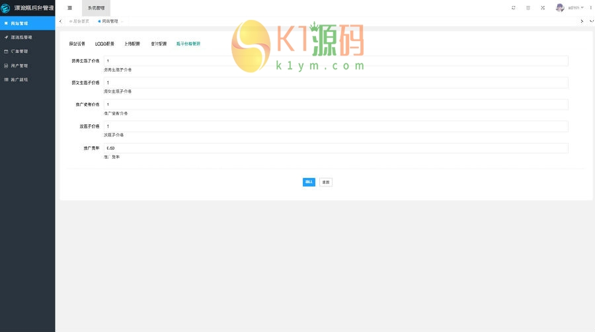Click the white reset button
The image size is (595, 332).
pyautogui.click(x=325, y=182)
